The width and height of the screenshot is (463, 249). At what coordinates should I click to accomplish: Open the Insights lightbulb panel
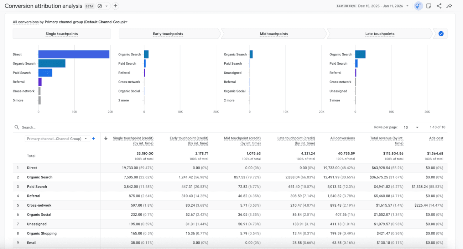[x=418, y=6]
